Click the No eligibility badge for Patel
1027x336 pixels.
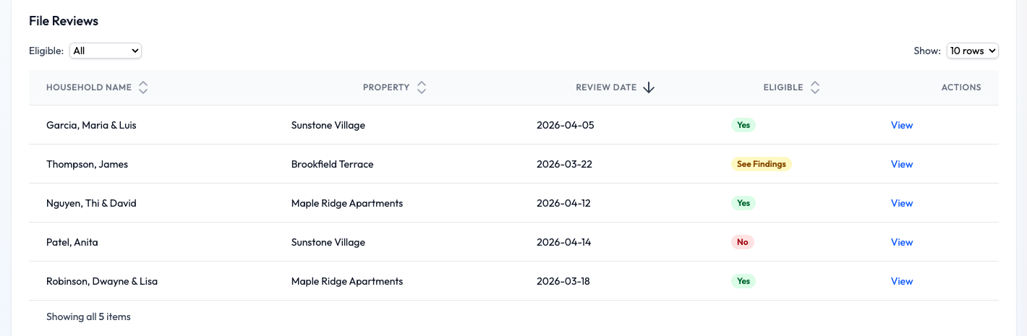coord(742,242)
